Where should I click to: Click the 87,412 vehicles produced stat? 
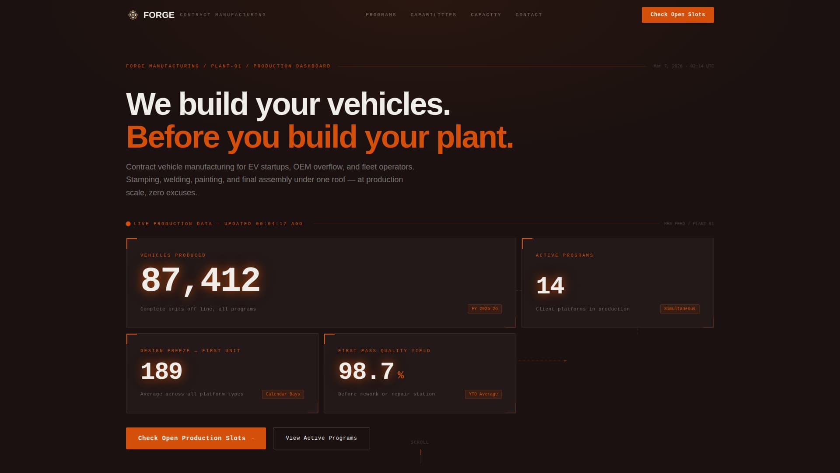point(200,280)
